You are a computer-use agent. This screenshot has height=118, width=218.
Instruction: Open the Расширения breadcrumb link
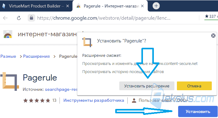point(36,56)
